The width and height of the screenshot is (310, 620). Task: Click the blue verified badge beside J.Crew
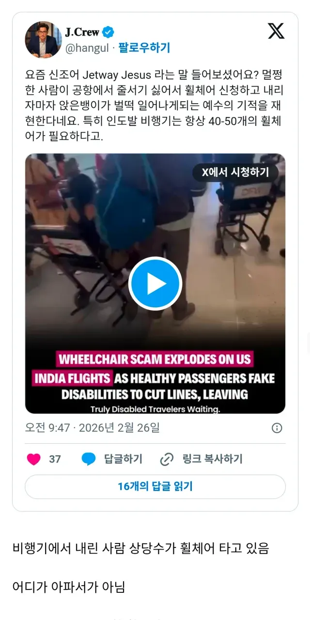[108, 32]
